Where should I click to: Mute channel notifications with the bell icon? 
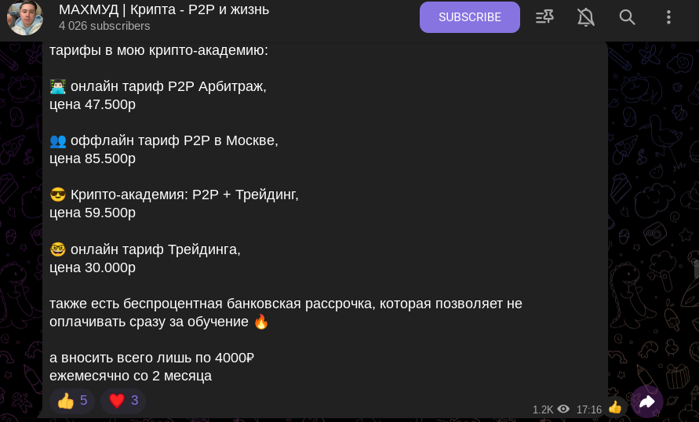[586, 17]
